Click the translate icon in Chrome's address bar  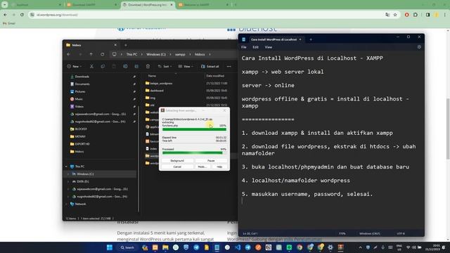[387, 15]
